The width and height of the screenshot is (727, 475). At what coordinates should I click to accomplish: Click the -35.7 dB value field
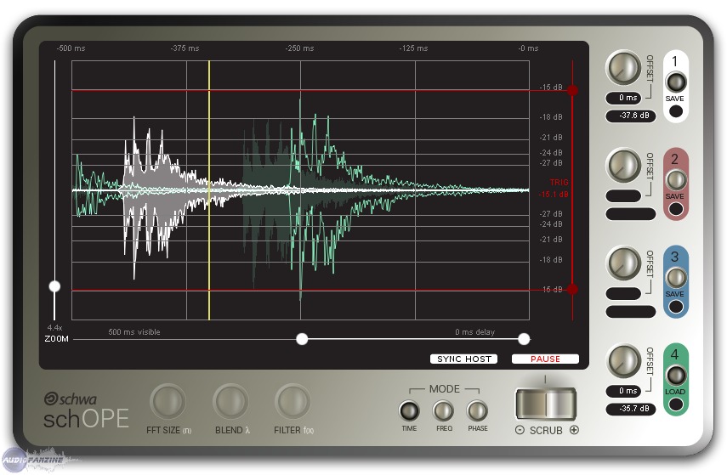click(631, 409)
